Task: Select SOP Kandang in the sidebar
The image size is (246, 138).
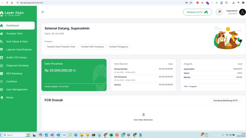Action: (14, 73)
